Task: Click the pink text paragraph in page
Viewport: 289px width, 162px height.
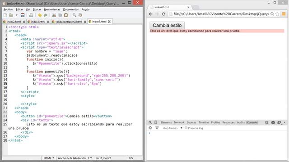Action: 217,31
